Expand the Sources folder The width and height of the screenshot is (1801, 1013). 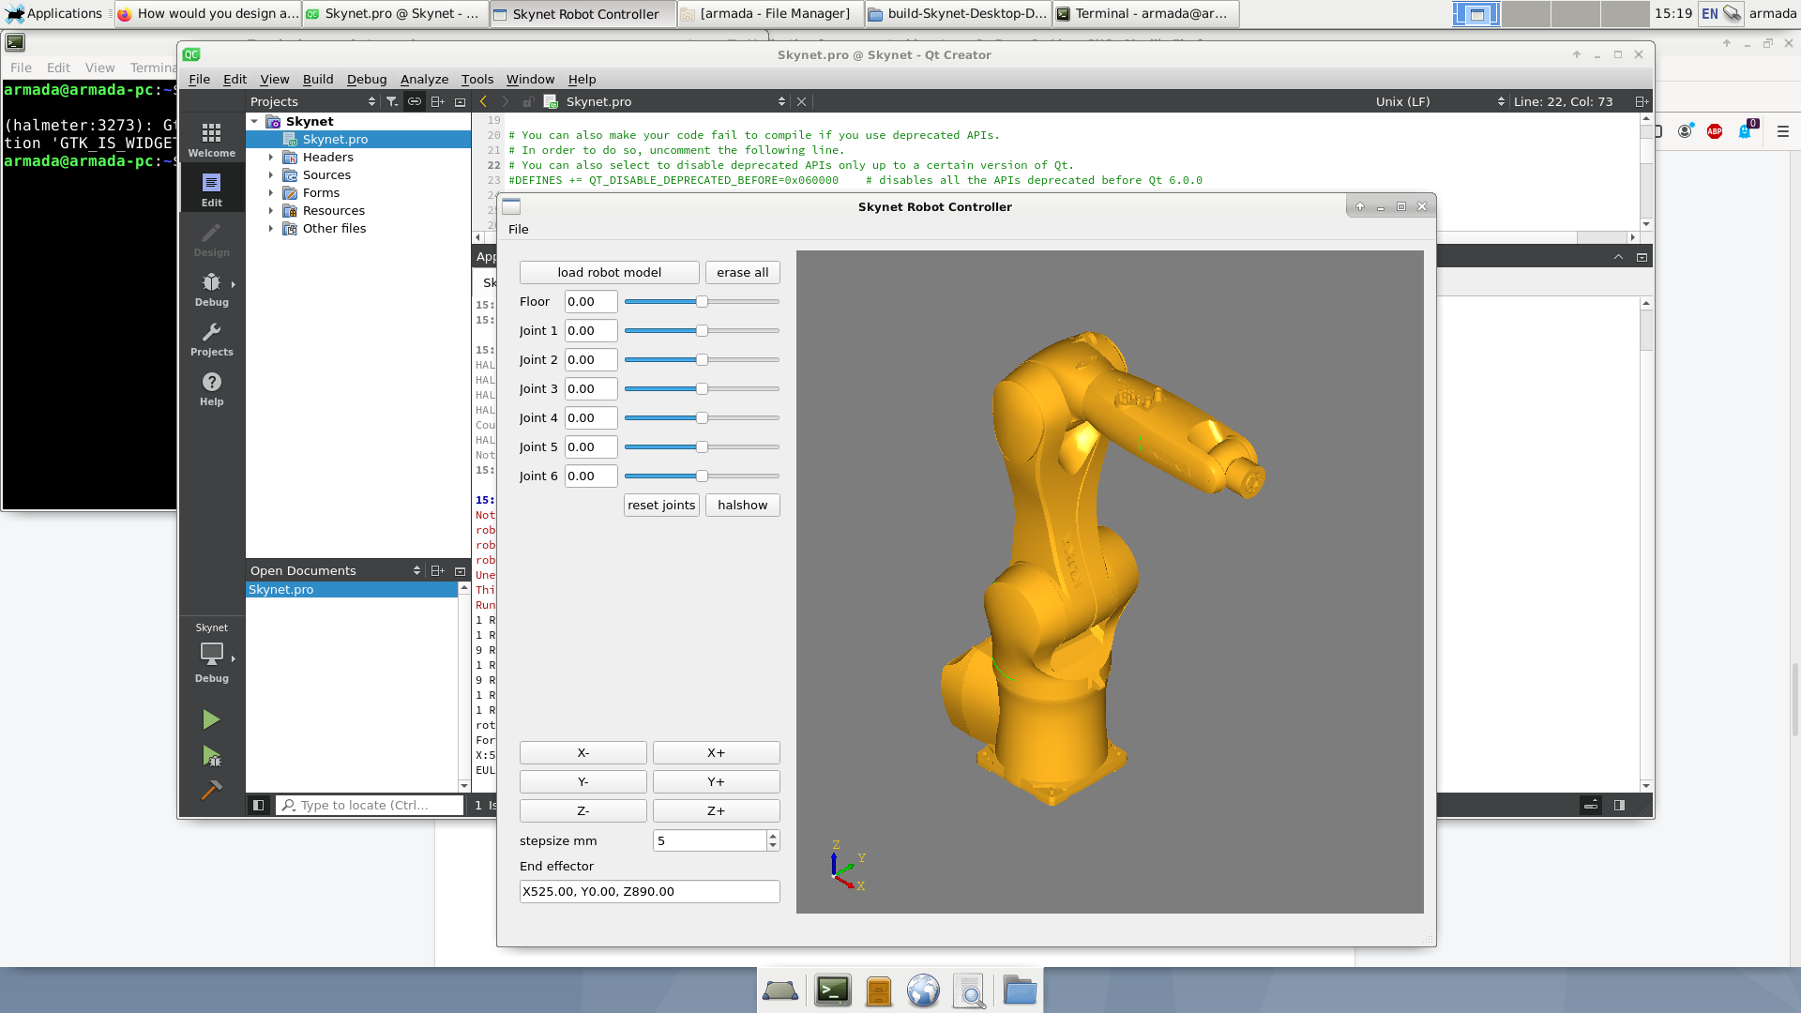[271, 174]
